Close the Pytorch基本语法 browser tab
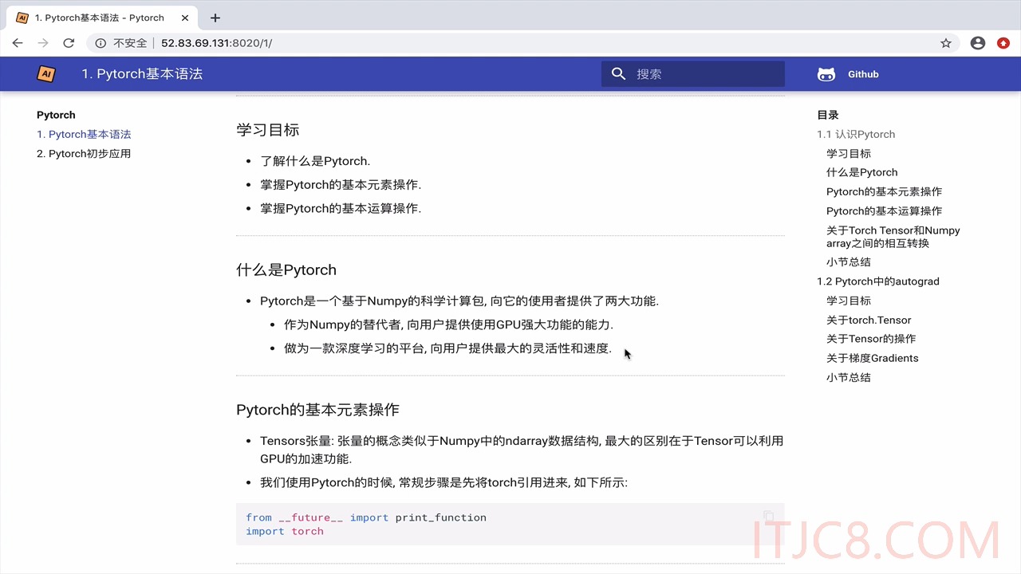Image resolution: width=1021 pixels, height=574 pixels. pos(187,18)
